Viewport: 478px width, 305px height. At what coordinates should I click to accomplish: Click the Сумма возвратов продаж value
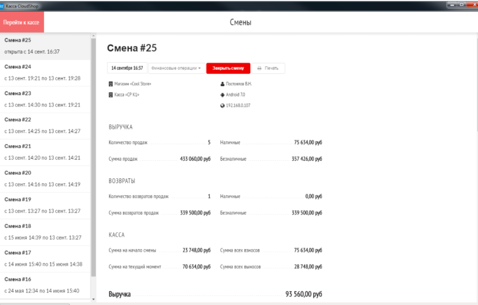click(x=195, y=213)
